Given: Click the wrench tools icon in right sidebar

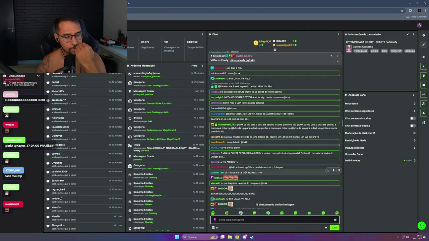Looking at the screenshot, I should [x=424, y=113].
